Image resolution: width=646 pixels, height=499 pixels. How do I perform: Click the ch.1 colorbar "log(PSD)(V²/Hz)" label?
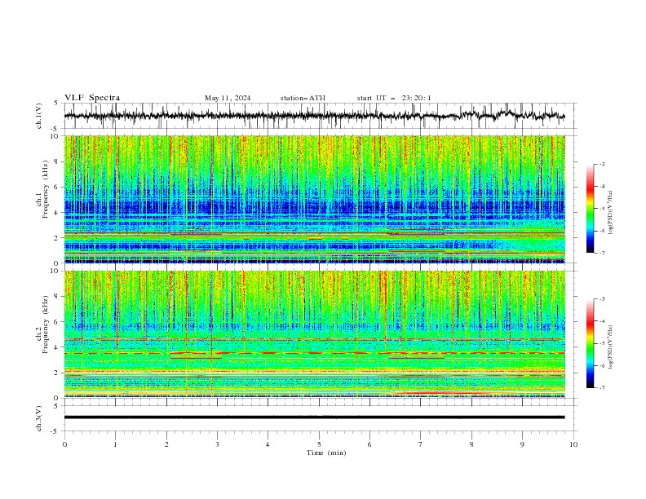(x=611, y=213)
